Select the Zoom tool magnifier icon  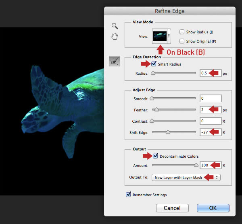[115, 26]
